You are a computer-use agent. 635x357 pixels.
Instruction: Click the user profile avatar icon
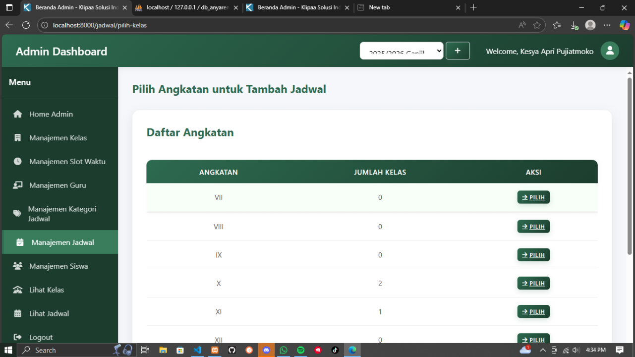click(610, 51)
